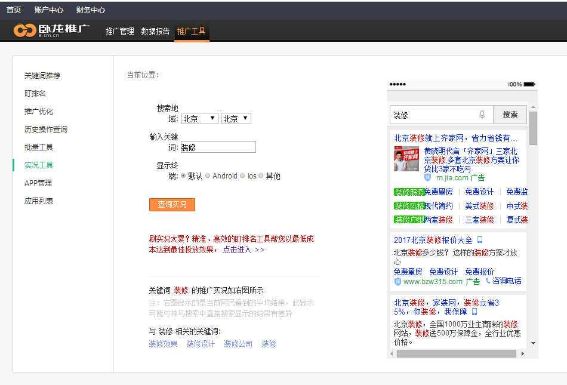Click the phone icon beside 咨询电话
The height and width of the screenshot is (385, 567).
488,281
